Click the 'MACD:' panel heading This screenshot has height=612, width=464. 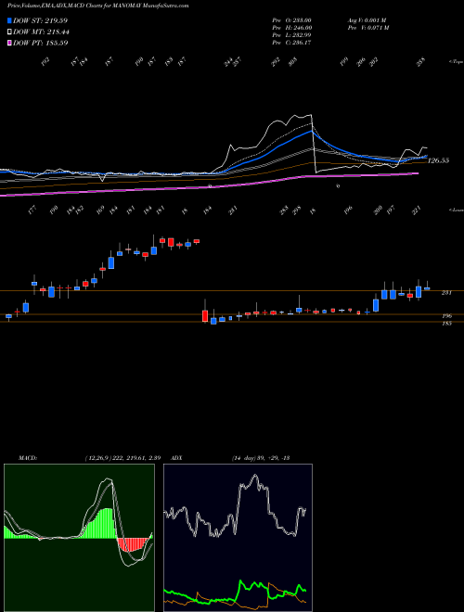[x=28, y=458]
